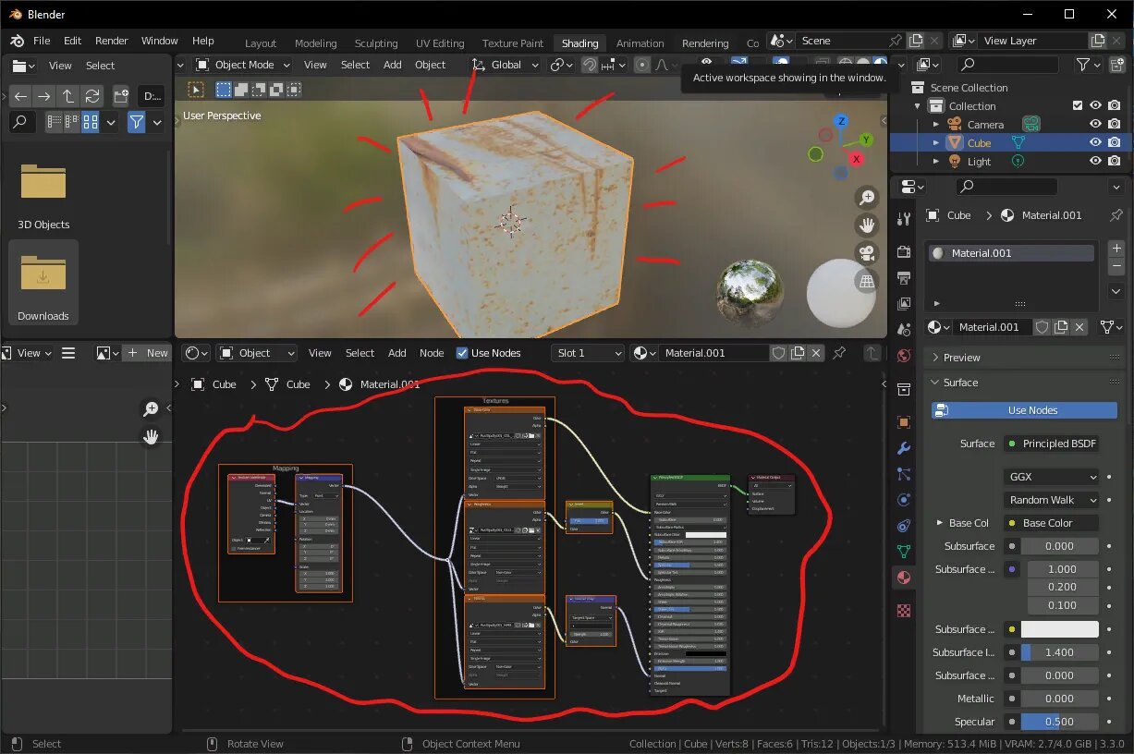The width and height of the screenshot is (1134, 754).
Task: Click the Use Nodes button in properties
Action: 1024,410
